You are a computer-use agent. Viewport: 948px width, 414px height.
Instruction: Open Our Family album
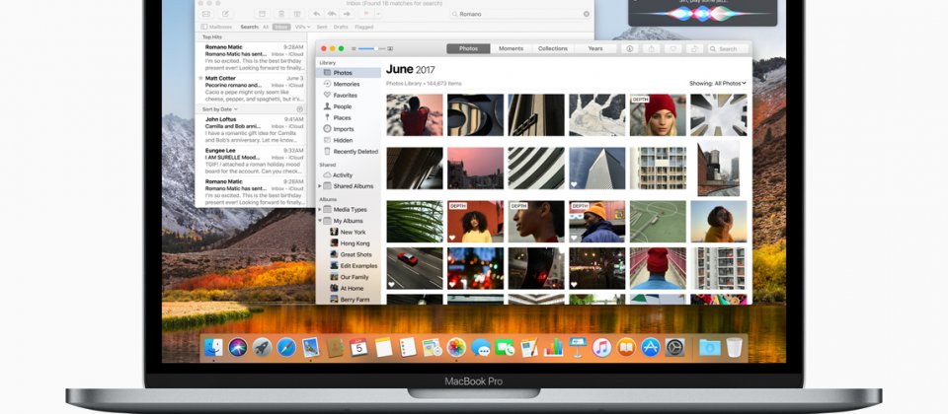[349, 277]
